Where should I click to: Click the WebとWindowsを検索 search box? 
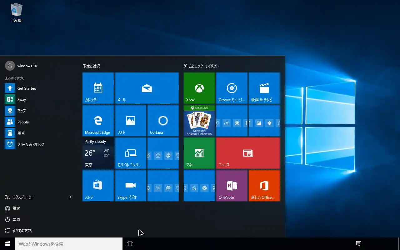click(x=69, y=244)
